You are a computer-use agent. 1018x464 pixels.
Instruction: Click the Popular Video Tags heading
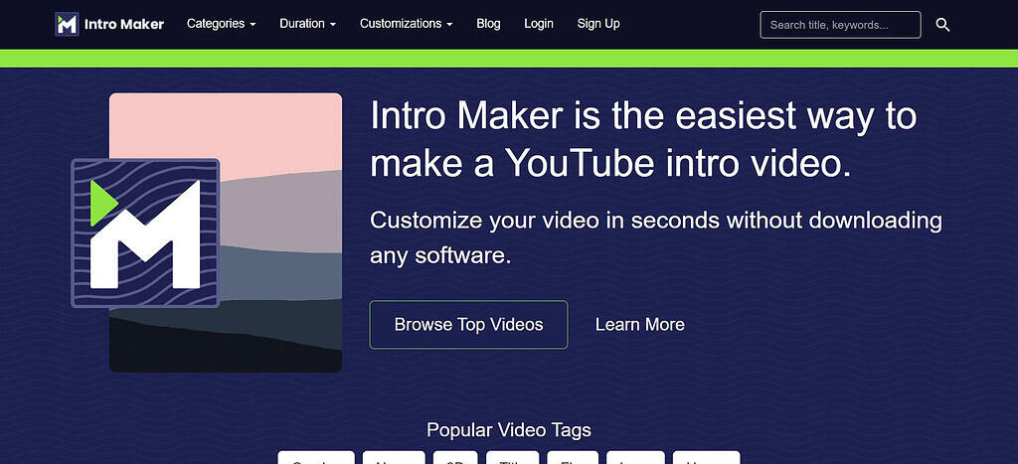(x=509, y=429)
